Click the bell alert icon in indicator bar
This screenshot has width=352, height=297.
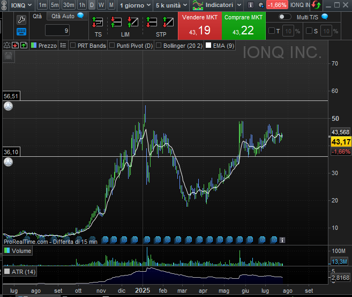pos(6,46)
